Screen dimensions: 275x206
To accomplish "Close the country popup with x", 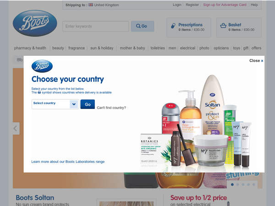I will click(x=256, y=60).
